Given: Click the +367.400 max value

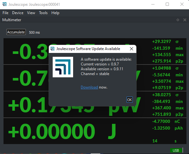Looking at the screenshot, I should click(x=162, y=108).
